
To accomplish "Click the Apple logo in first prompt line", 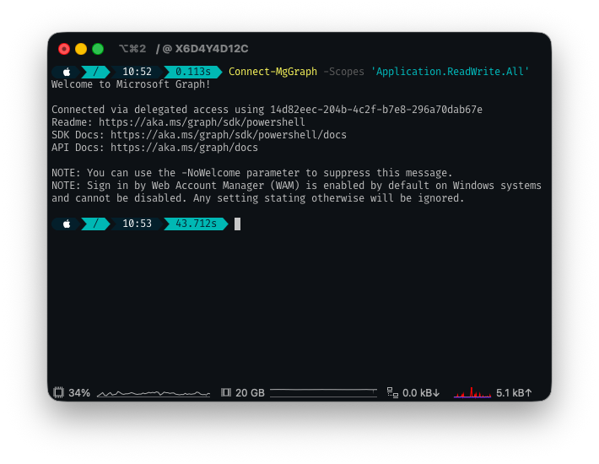I will (67, 72).
